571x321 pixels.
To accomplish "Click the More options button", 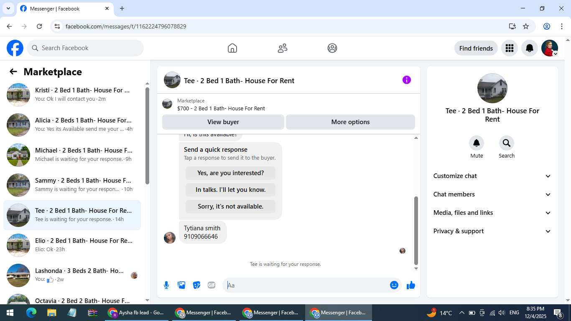I will [350, 122].
